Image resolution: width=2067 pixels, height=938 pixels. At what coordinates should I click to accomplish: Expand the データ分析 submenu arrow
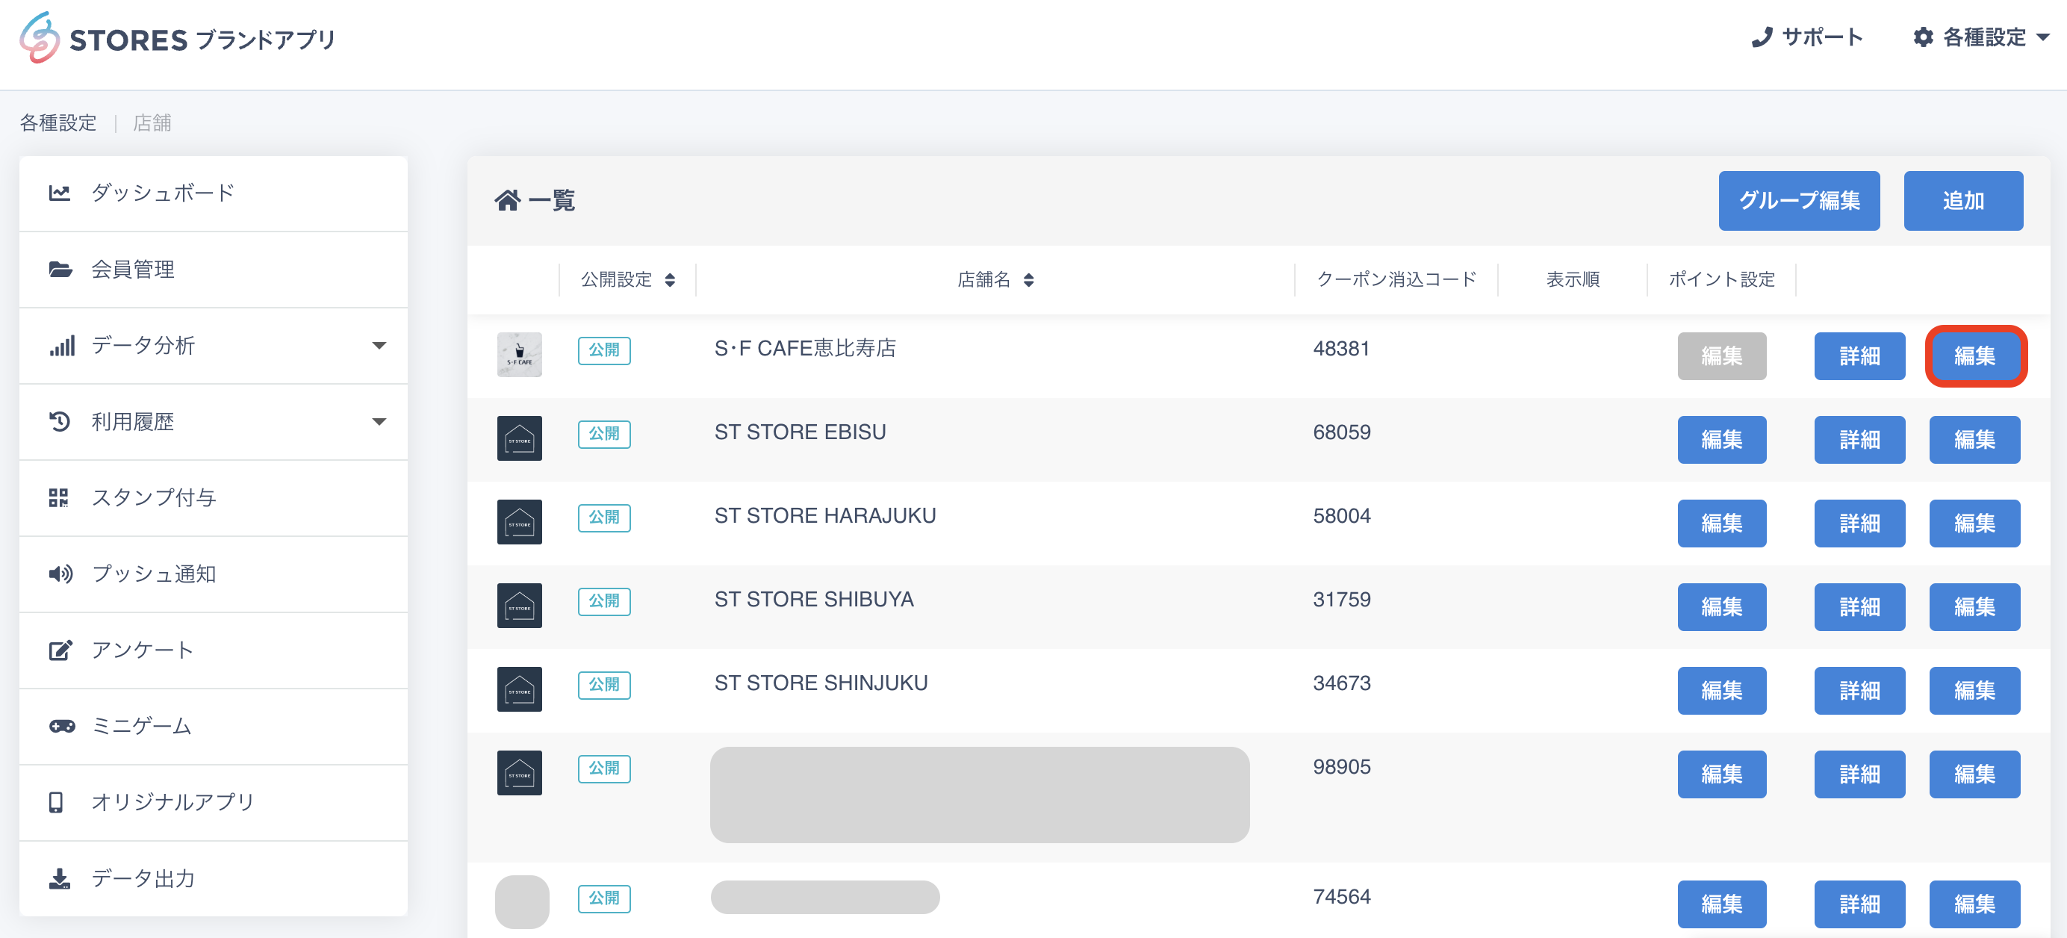[x=379, y=346]
